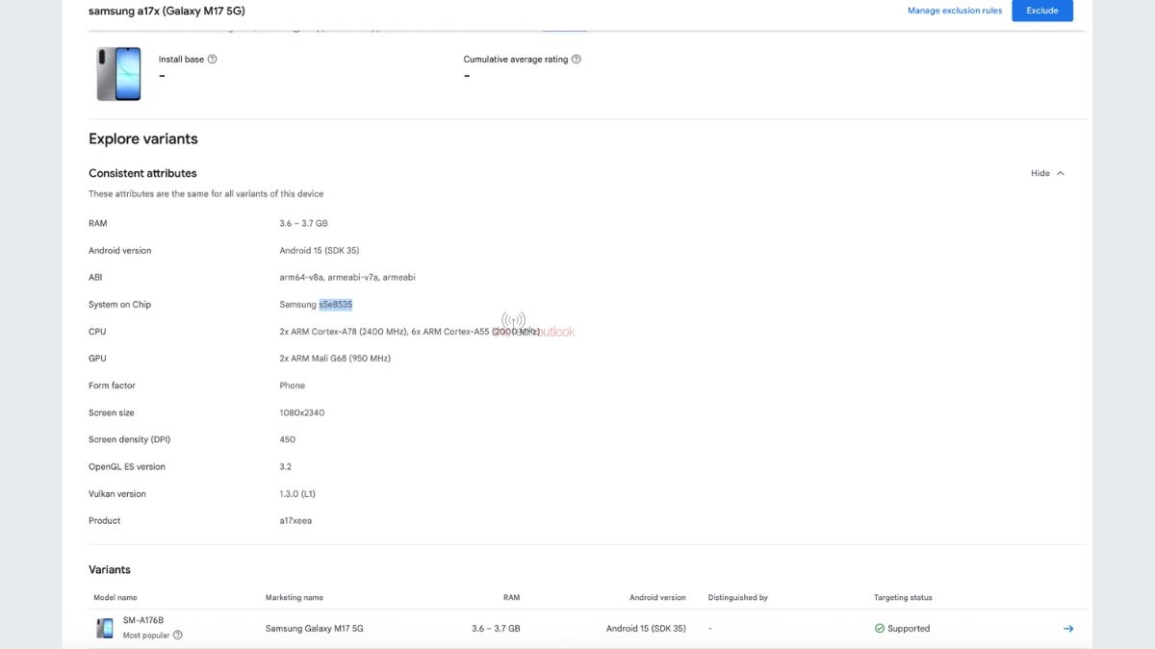Image resolution: width=1155 pixels, height=649 pixels.
Task: Open the Cumulative average rating help icon
Action: click(x=576, y=59)
